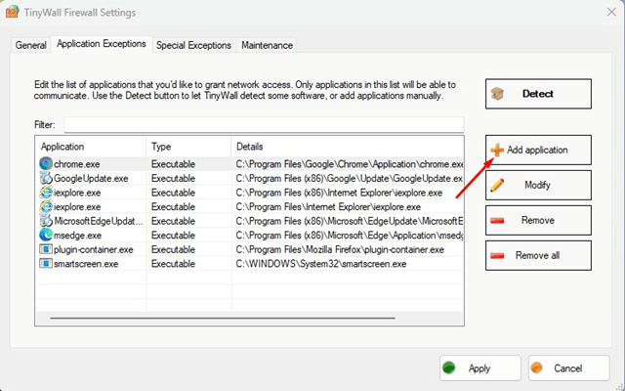Cancel the settings dialog
The image size is (625, 391).
(568, 368)
